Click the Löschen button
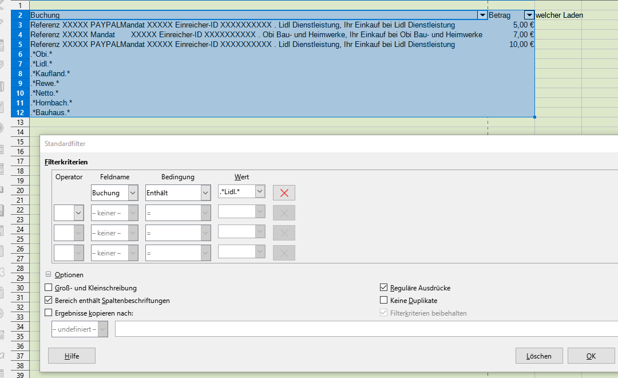Viewport: 618px width, 378px height. (x=539, y=356)
